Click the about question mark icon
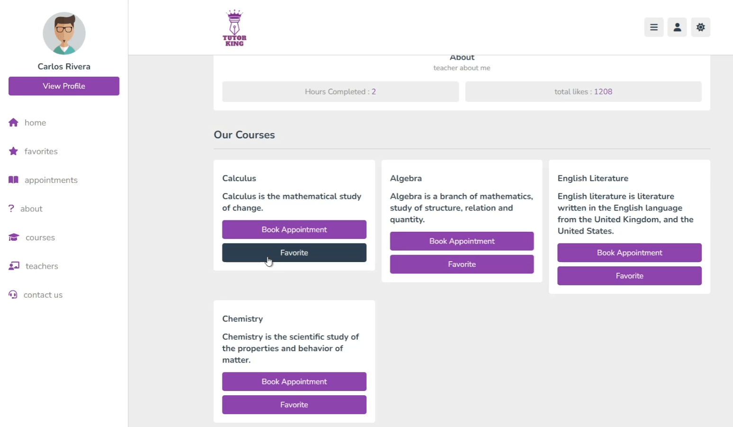The height and width of the screenshot is (427, 733). [x=11, y=209]
